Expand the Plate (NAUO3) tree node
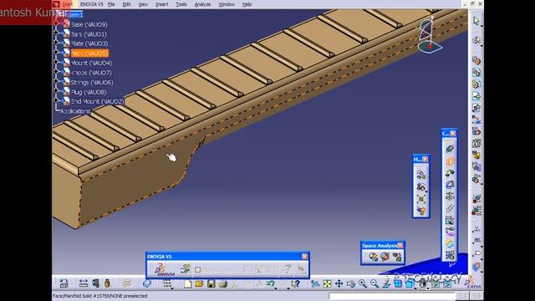Viewport: 535px width, 301px height. (x=57, y=43)
